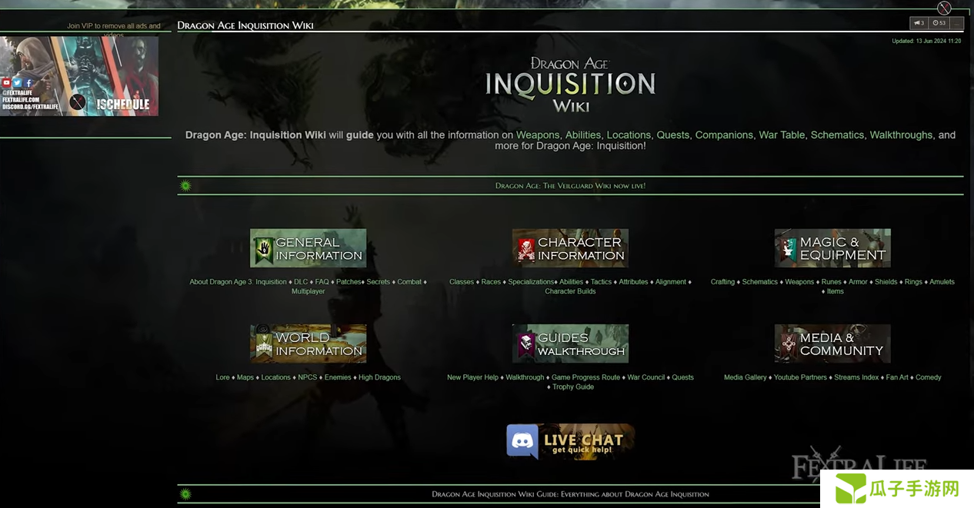
Task: Open the Magic & Equipment banner
Action: (832, 248)
